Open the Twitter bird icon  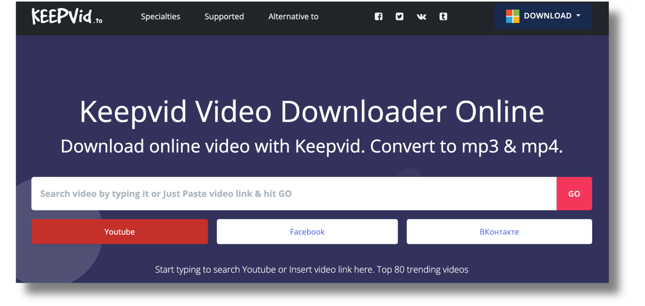[399, 16]
